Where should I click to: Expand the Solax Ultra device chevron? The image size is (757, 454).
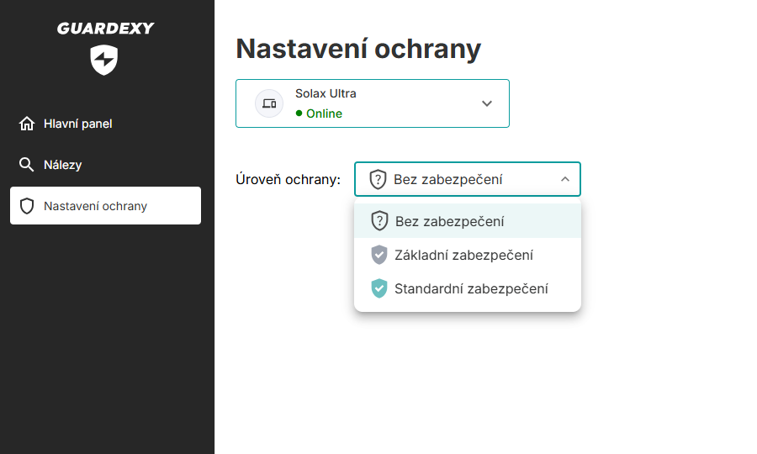[486, 103]
